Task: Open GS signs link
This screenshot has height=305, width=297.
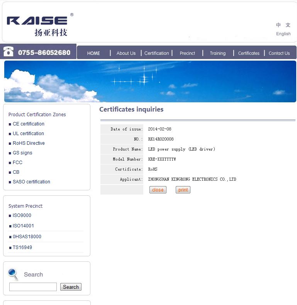Action: click(x=22, y=153)
